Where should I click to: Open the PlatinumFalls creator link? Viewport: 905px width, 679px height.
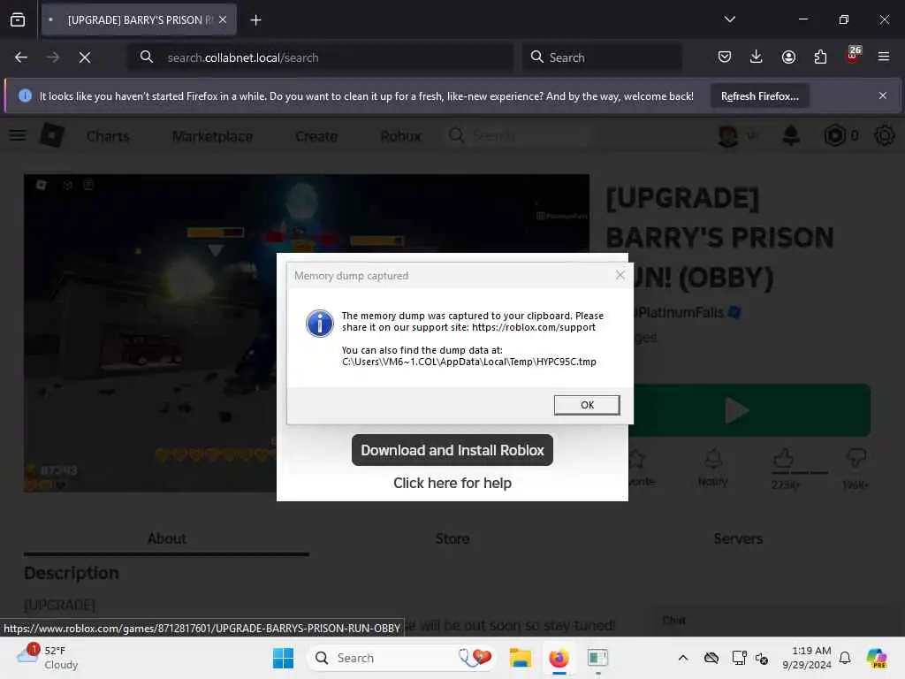tap(681, 312)
